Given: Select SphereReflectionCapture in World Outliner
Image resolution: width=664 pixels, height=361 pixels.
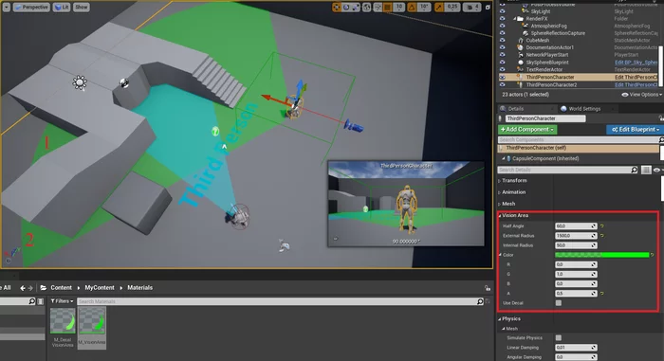Looking at the screenshot, I should tap(558, 33).
